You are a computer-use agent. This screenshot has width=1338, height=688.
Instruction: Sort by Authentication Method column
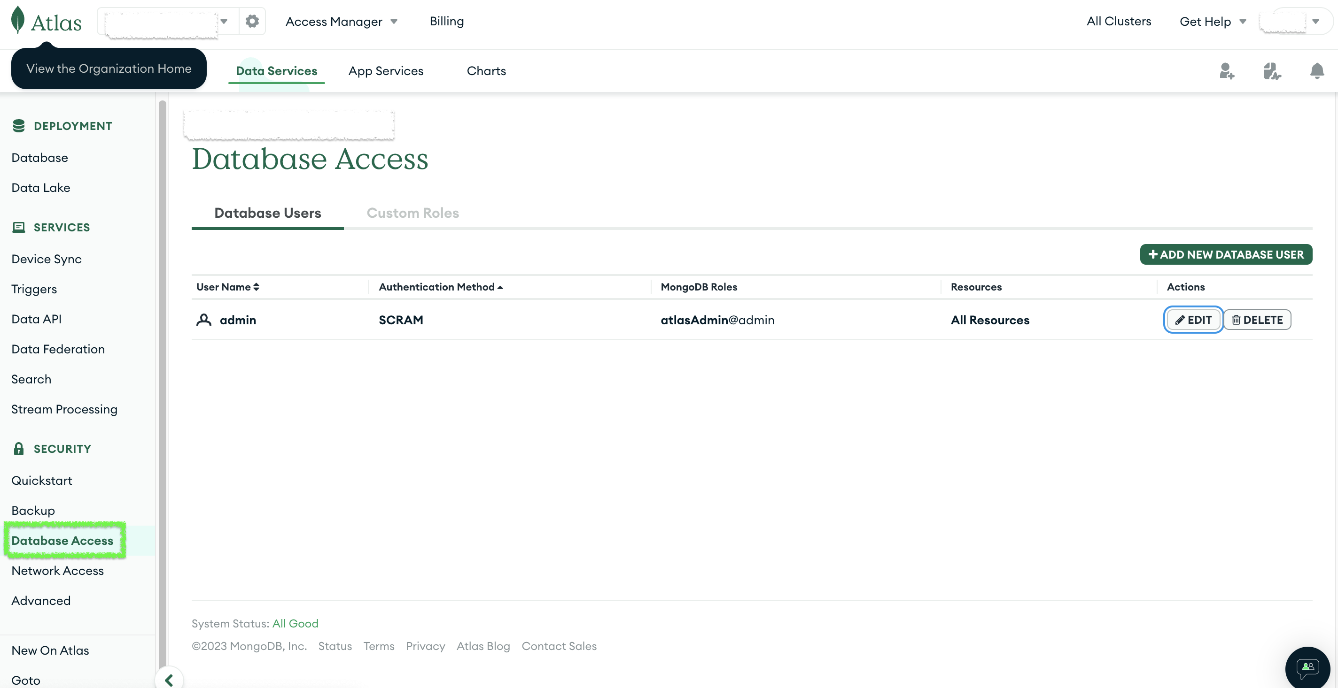[x=441, y=287]
